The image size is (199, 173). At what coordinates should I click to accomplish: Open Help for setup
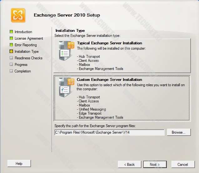pos(19,163)
